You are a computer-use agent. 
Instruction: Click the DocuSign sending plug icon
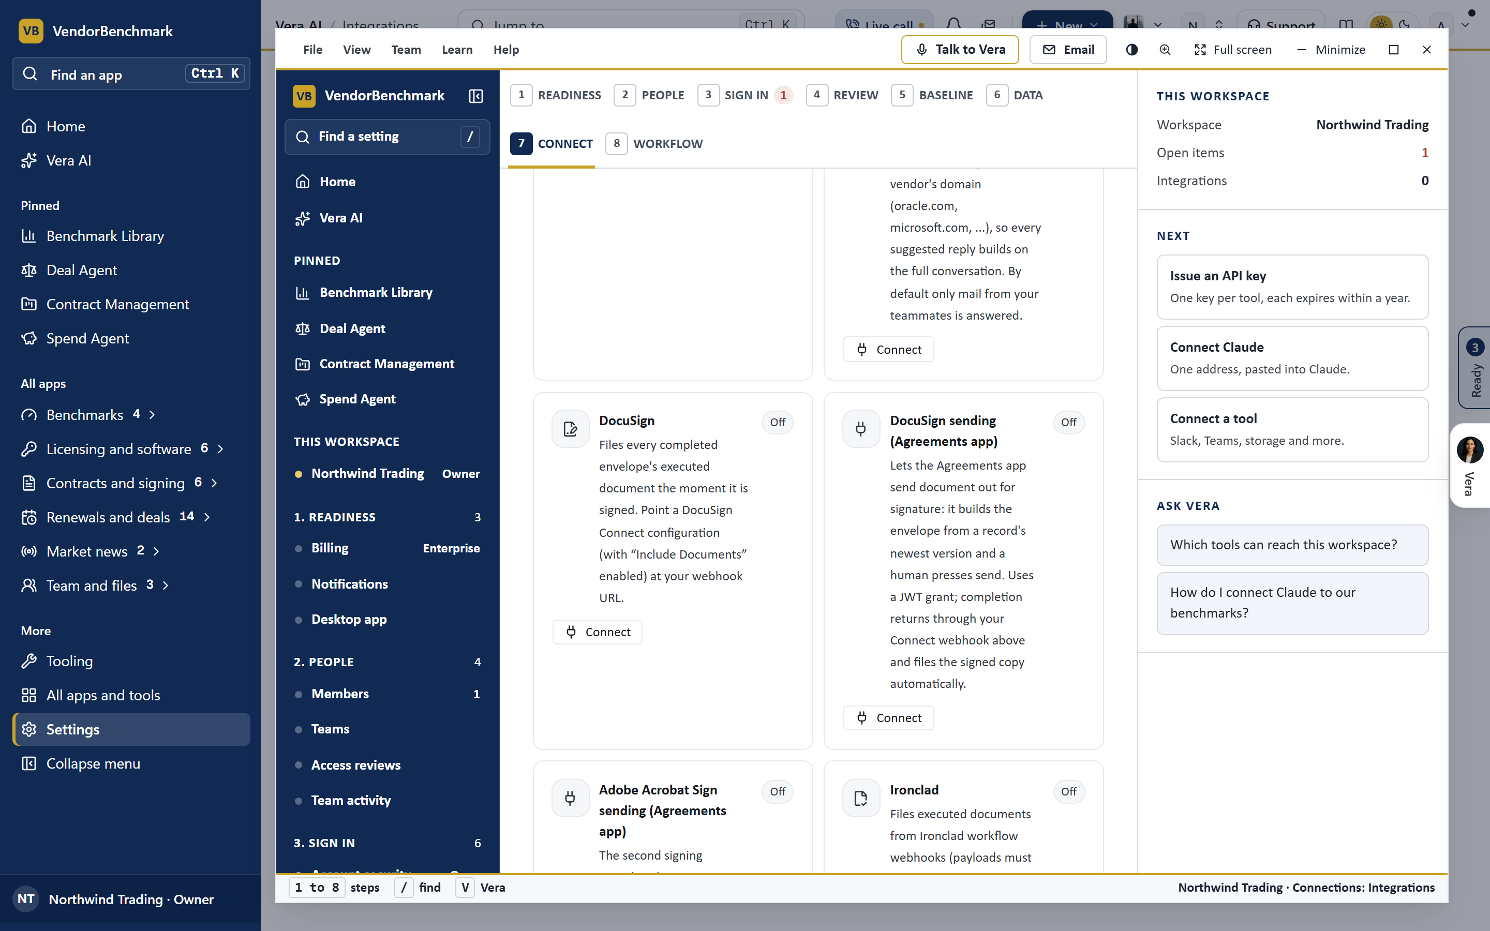click(x=861, y=429)
